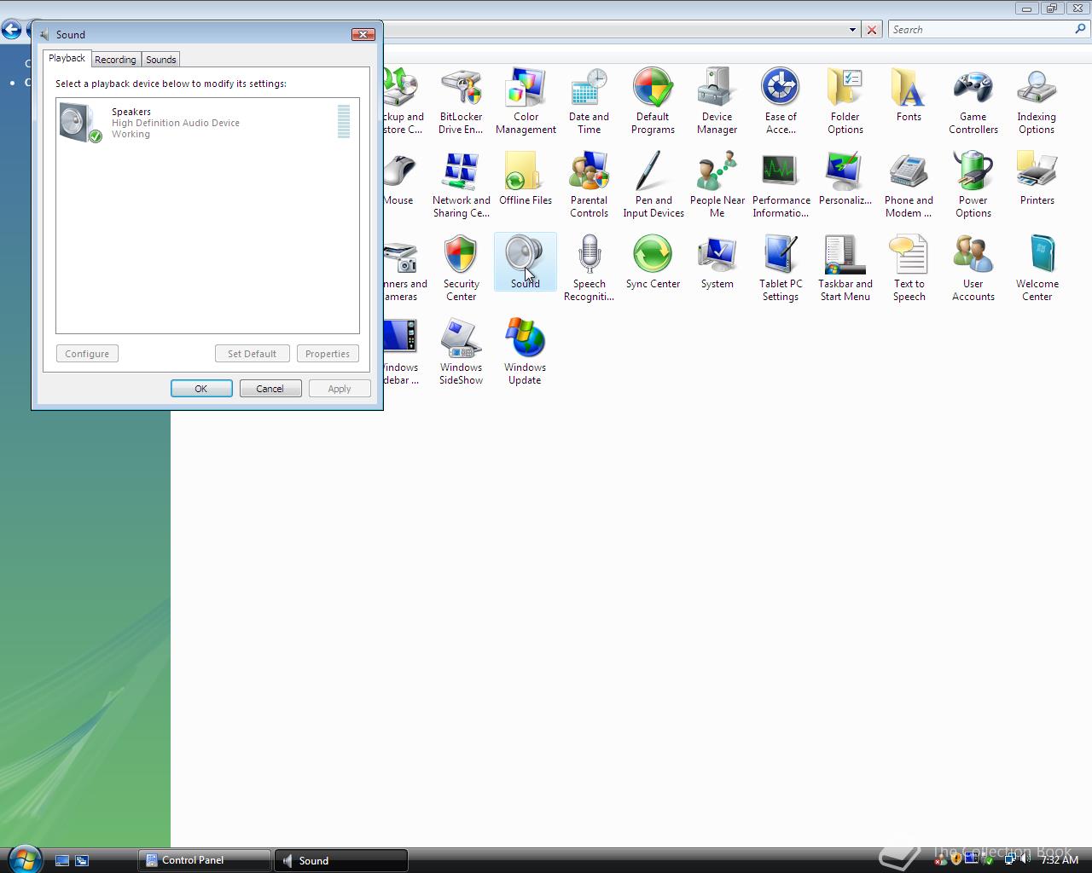Image resolution: width=1092 pixels, height=873 pixels.
Task: Open Personalization settings
Action: pos(845,179)
